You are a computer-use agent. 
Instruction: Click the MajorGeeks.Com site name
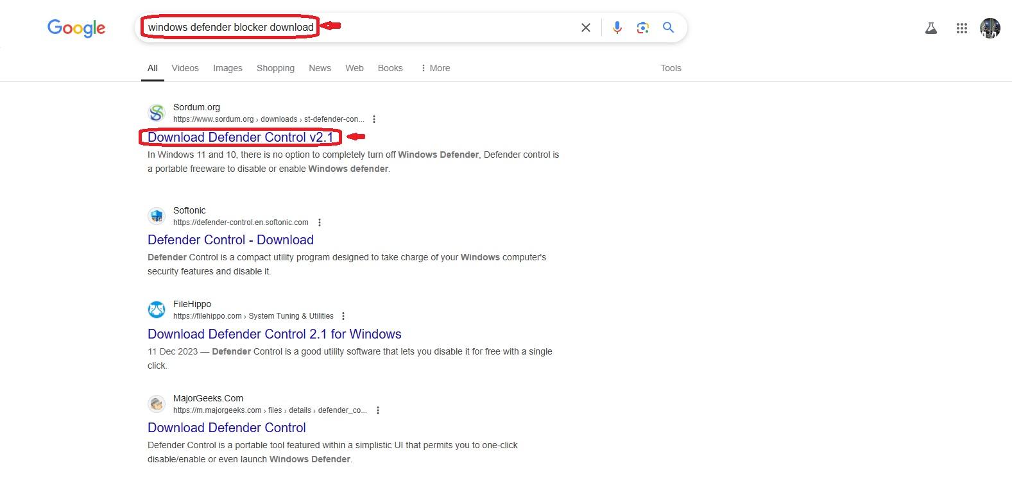click(x=208, y=398)
